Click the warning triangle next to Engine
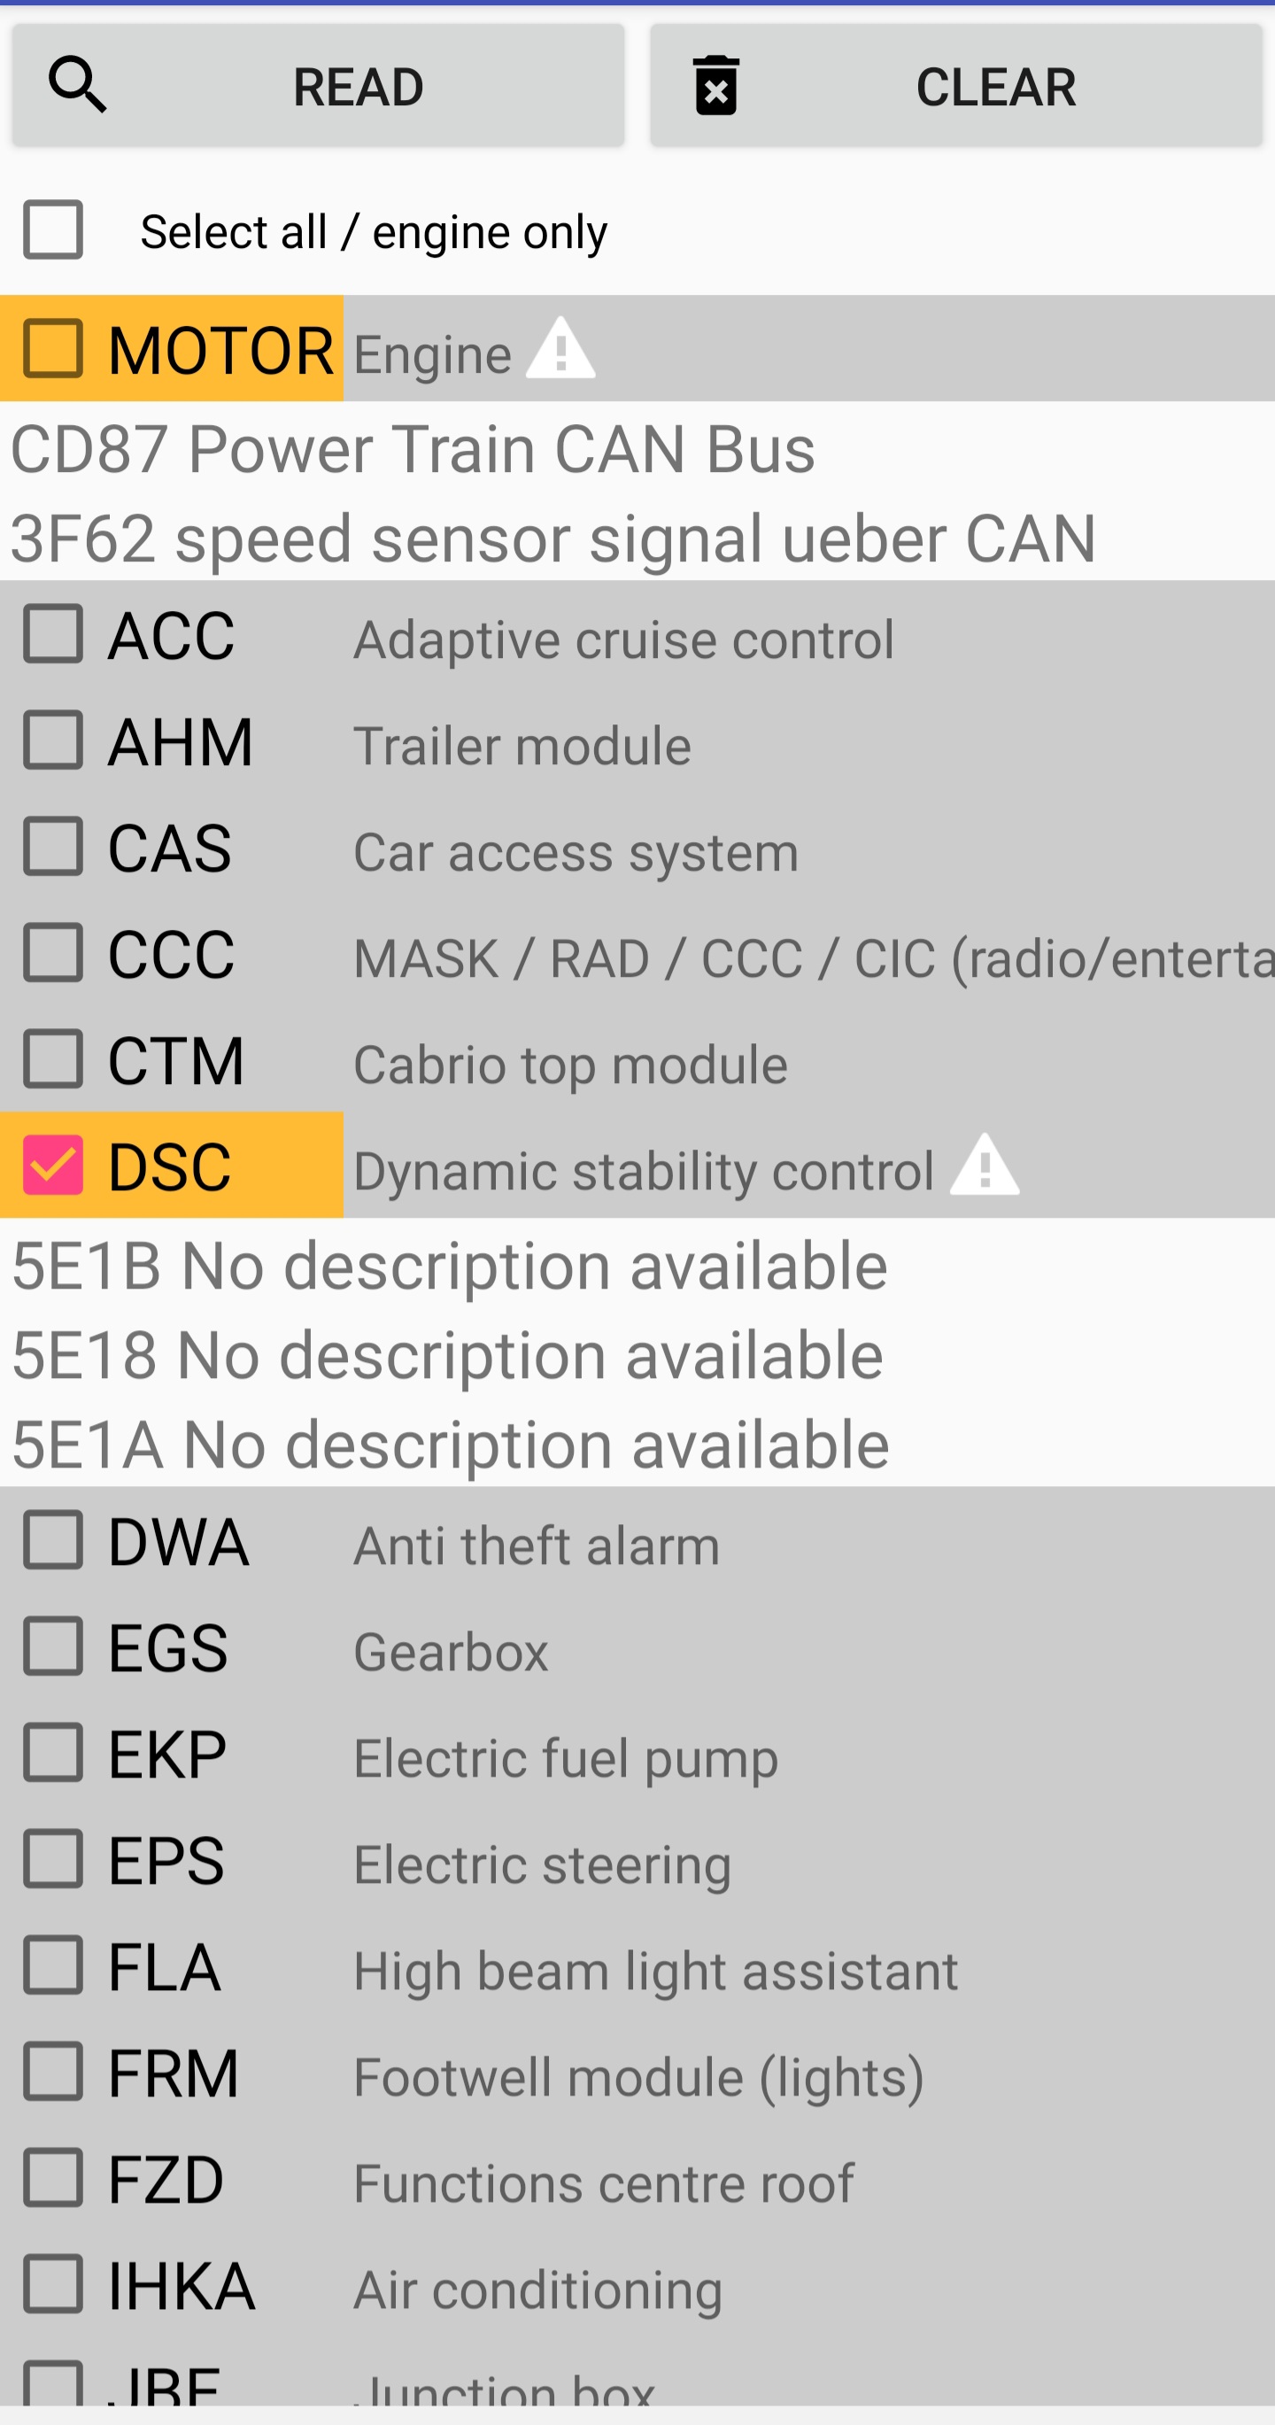The height and width of the screenshot is (2425, 1275). coord(560,349)
